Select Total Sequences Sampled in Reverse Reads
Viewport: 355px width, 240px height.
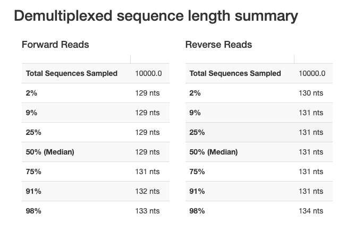(x=235, y=73)
